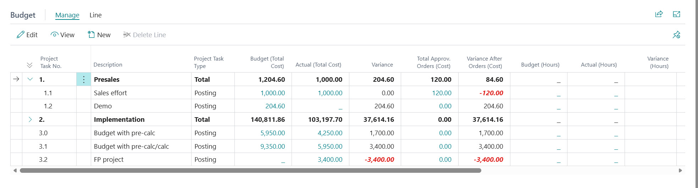Click the Description column header
The height and width of the screenshot is (188, 698).
(108, 64)
